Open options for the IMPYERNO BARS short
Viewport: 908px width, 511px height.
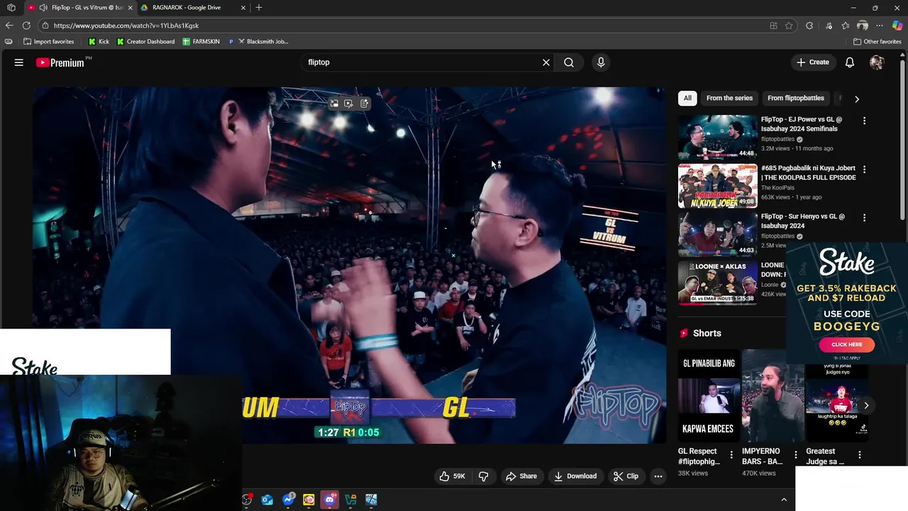point(796,454)
